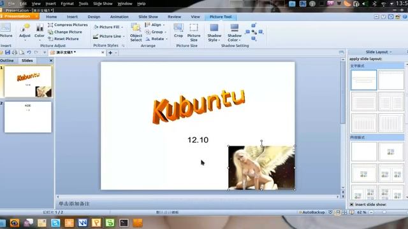Select the Crop tool
408x229 pixels.
(178, 31)
